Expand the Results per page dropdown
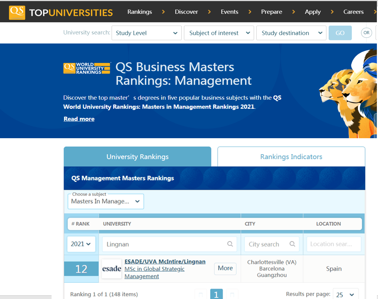Screen dimensions: 378x299 click(345, 295)
